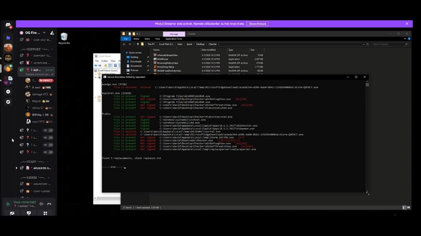Go up one folder in File Explorer
This screenshot has width=421, height=236.
[x=138, y=44]
